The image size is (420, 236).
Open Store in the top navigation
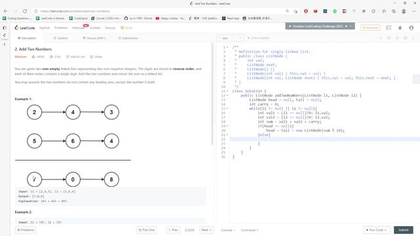pyautogui.click(x=127, y=28)
